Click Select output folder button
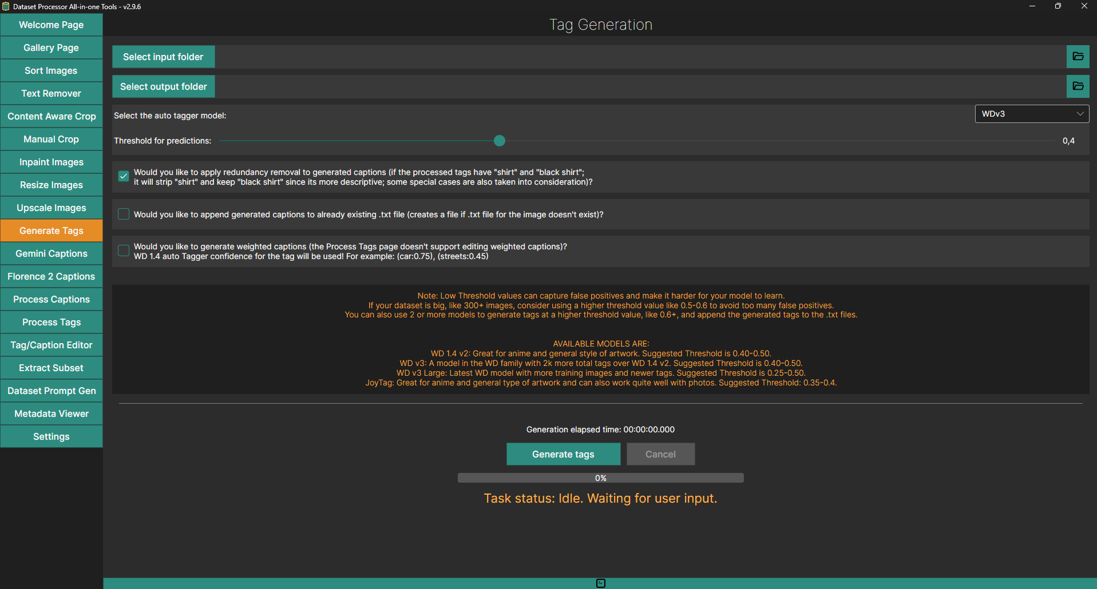The height and width of the screenshot is (589, 1097). pyautogui.click(x=163, y=86)
